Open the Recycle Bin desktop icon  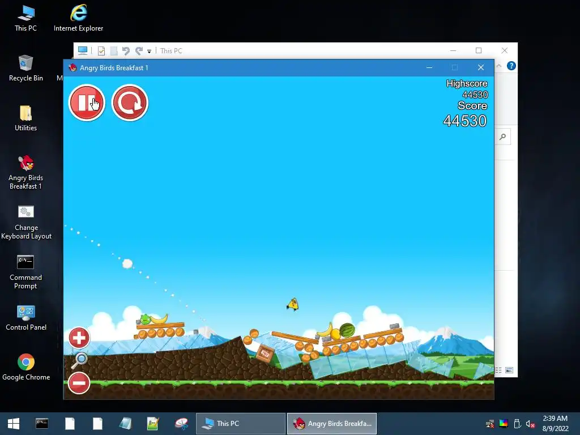pos(25,68)
